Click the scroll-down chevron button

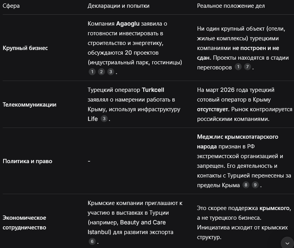pos(287,243)
